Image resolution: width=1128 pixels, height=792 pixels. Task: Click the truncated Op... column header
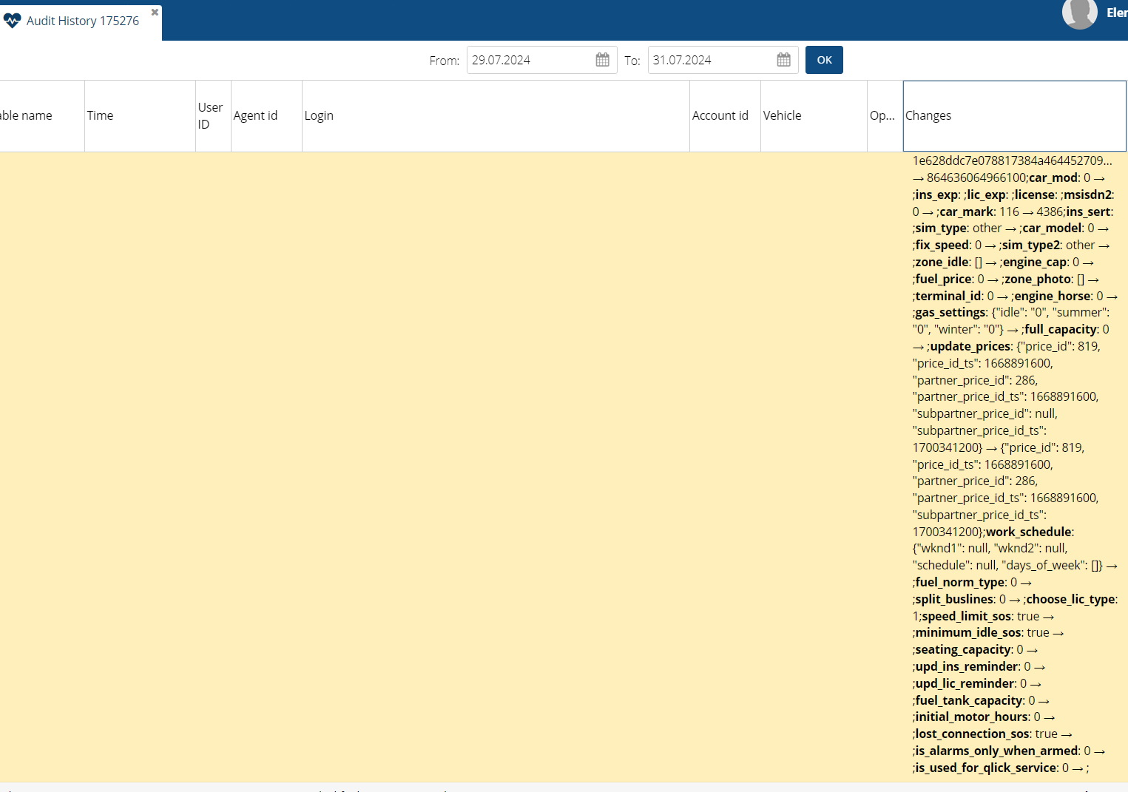pos(882,116)
